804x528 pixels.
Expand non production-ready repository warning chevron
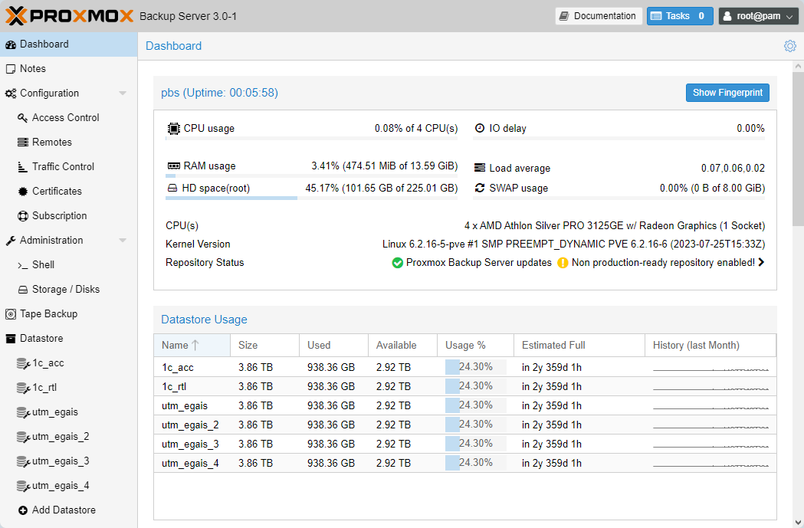point(761,263)
